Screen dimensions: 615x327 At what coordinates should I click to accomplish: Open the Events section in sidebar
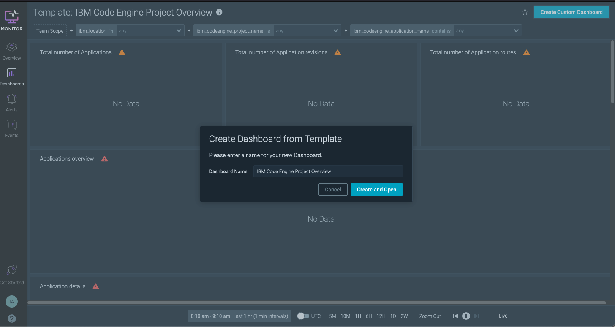click(x=12, y=129)
